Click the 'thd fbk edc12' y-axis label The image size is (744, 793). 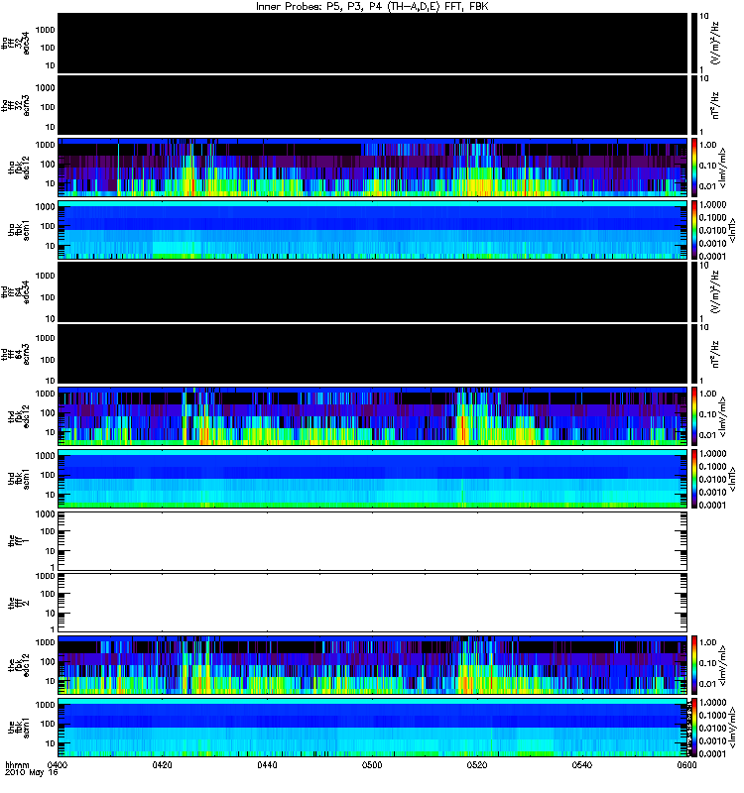click(x=19, y=415)
